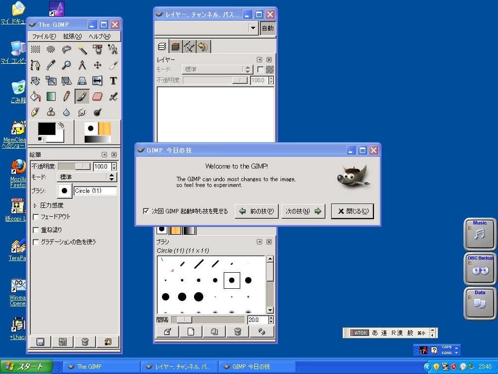Enable the フェードアウト checkbox
This screenshot has width=498, height=374.
[x=36, y=217]
